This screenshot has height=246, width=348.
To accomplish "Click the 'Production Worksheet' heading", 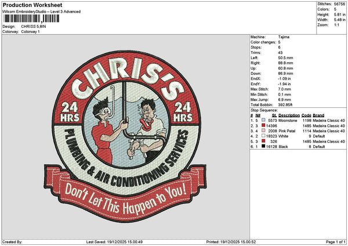I will click(x=32, y=5).
